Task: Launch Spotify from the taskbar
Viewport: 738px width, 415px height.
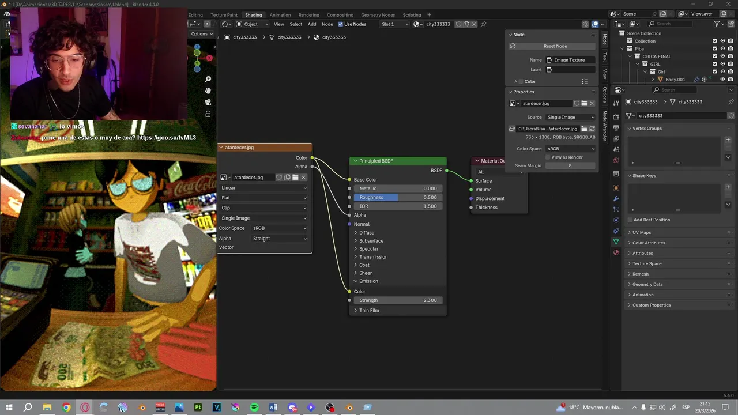Action: tap(254, 408)
